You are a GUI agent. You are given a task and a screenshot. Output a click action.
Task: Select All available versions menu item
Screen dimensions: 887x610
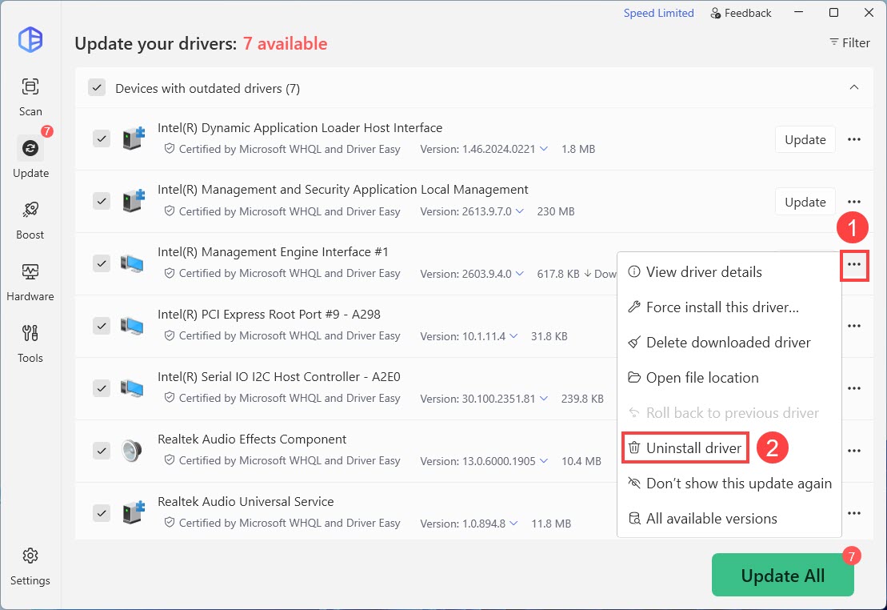729,518
